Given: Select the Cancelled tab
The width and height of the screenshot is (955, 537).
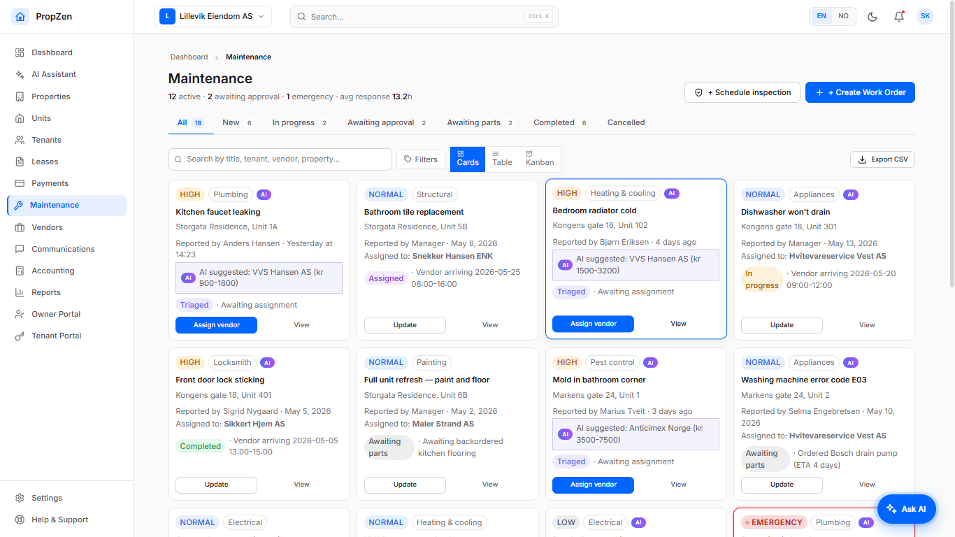Looking at the screenshot, I should pyautogui.click(x=626, y=122).
